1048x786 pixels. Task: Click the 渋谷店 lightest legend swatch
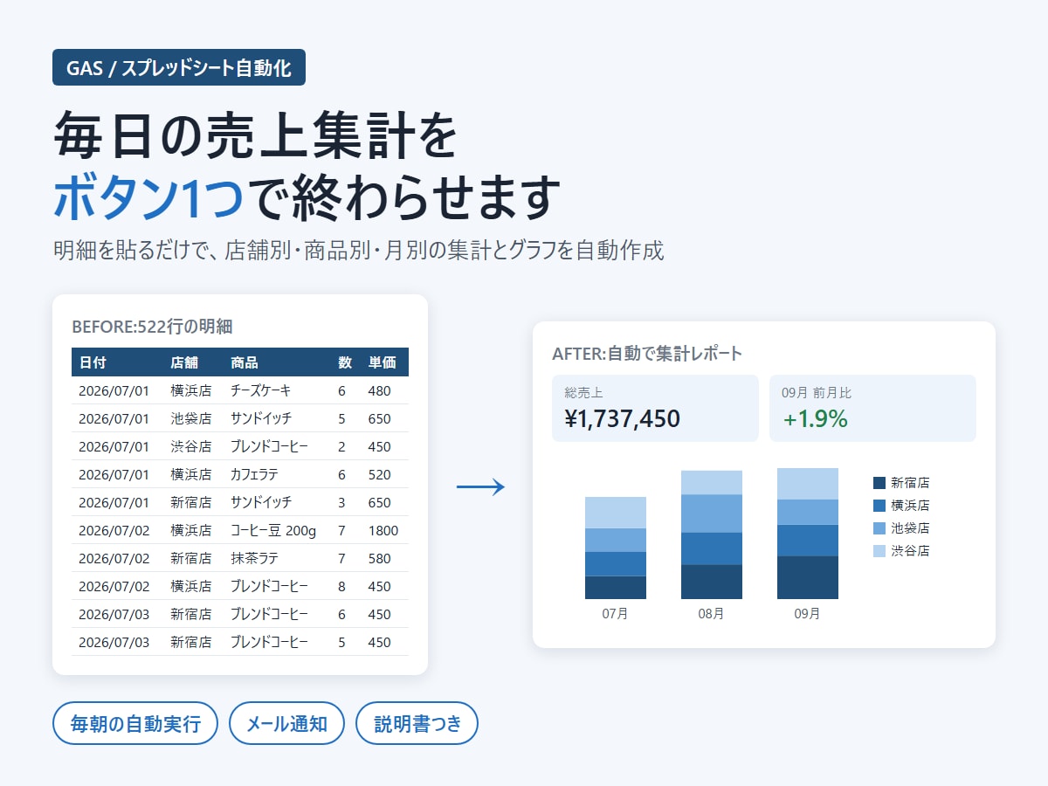click(879, 550)
